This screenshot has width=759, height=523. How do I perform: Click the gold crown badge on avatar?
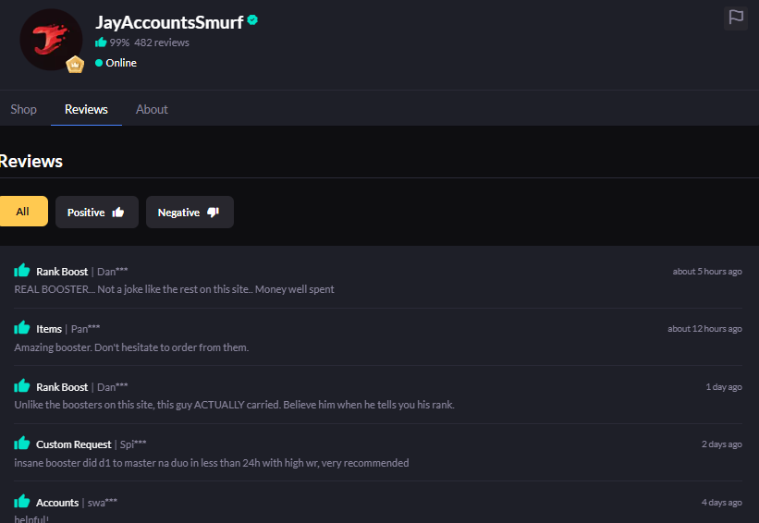(75, 65)
